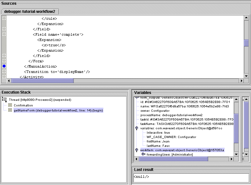Select the Thread [http8080-Processor2] entry

tap(40, 100)
